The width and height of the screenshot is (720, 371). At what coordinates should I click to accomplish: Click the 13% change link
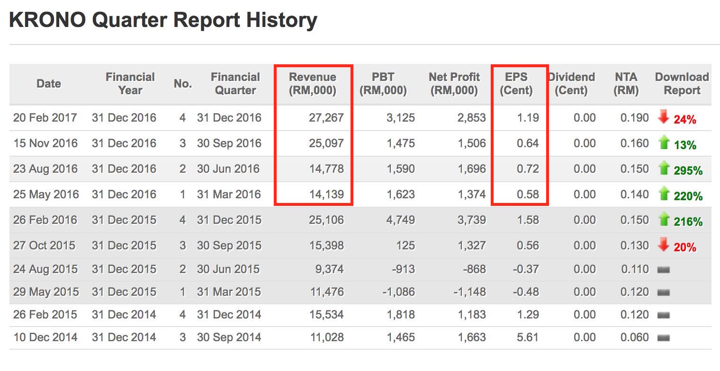[685, 145]
